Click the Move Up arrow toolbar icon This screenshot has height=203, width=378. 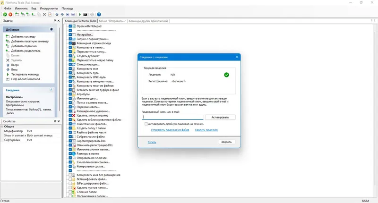pyautogui.click(x=57, y=15)
